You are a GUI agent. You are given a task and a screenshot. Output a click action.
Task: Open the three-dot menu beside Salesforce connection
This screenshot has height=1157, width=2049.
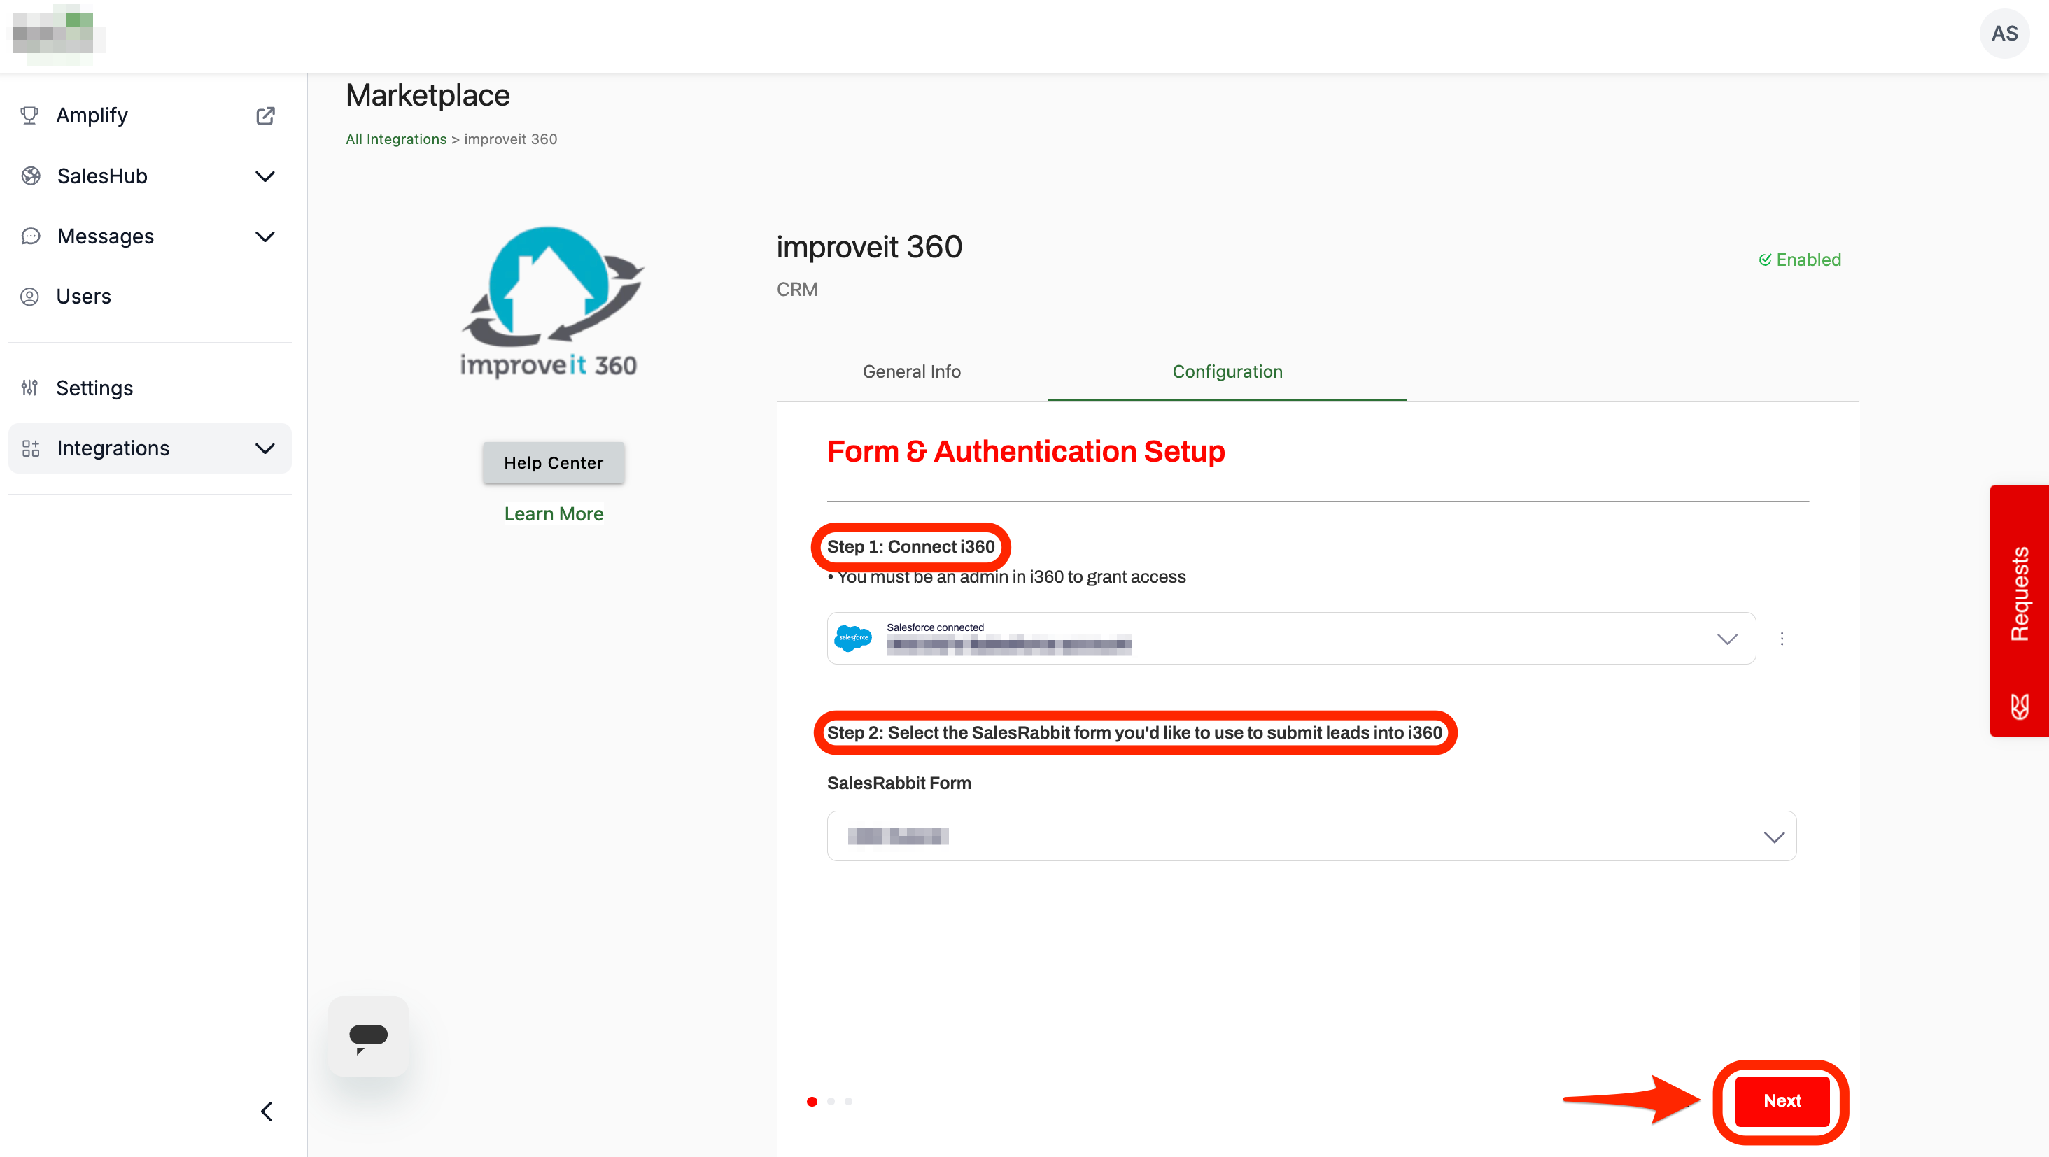coord(1782,639)
